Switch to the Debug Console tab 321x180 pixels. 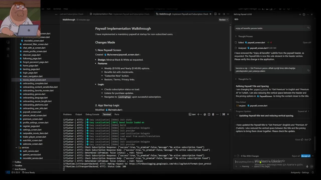pyautogui.click(x=92, y=114)
